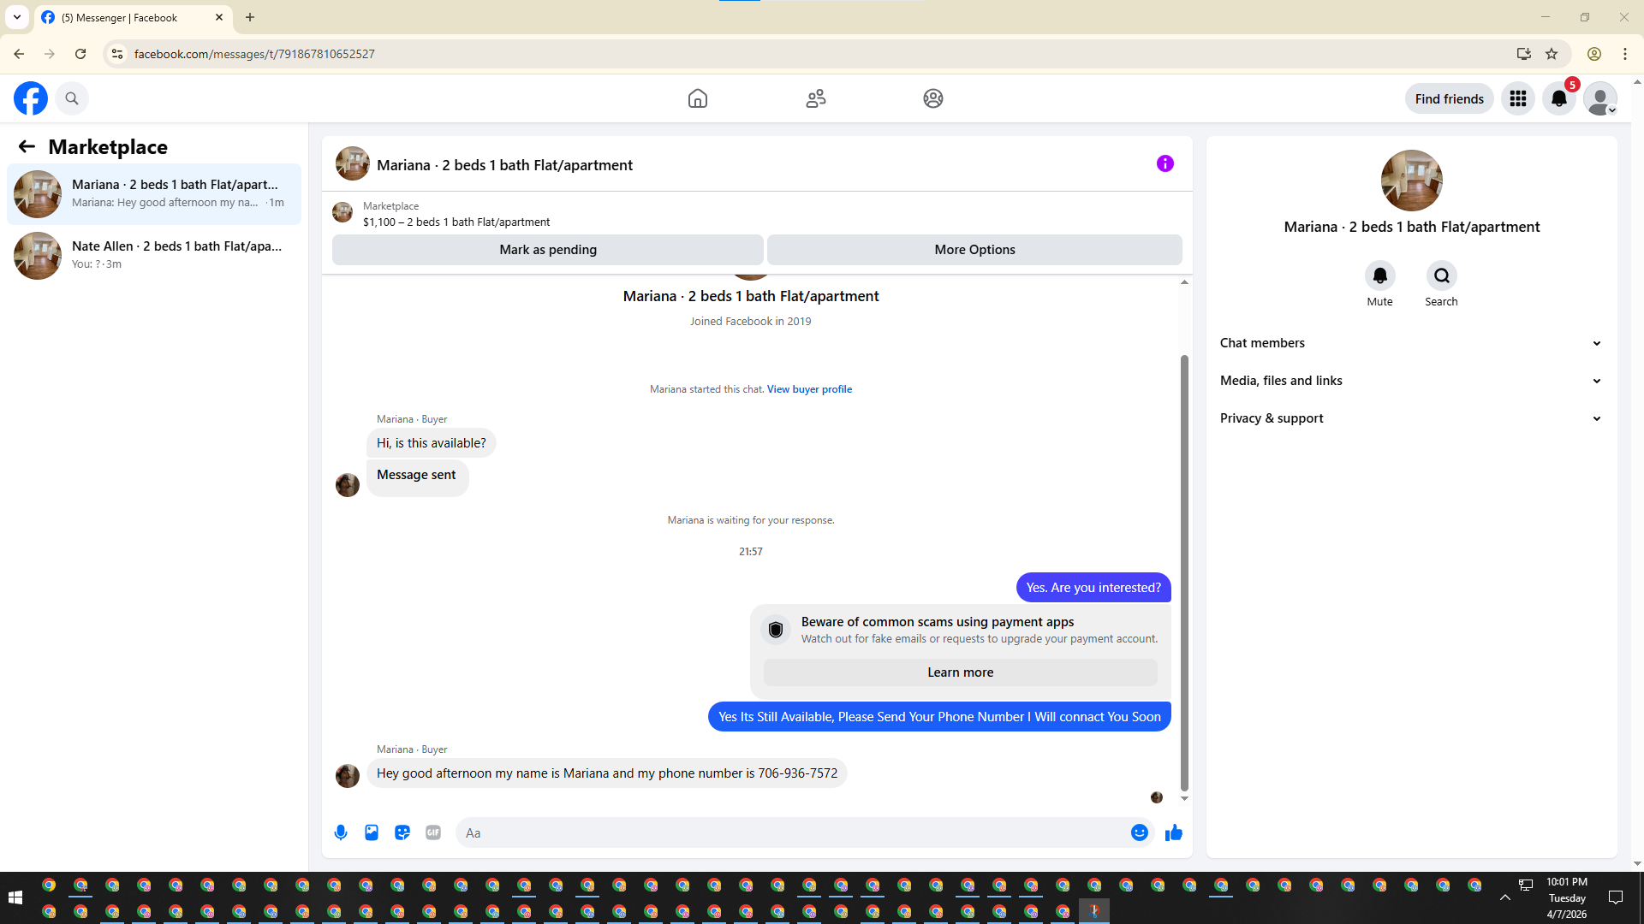
Task: Select the 'Hi, is this available?' message
Action: point(431,443)
